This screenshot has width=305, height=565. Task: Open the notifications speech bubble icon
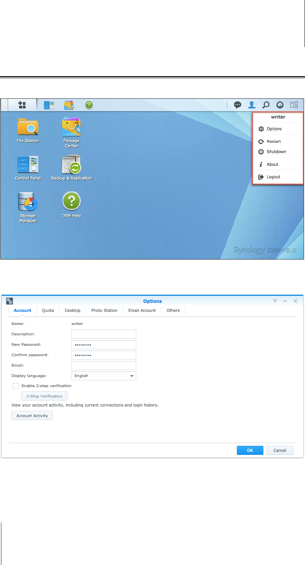click(238, 105)
